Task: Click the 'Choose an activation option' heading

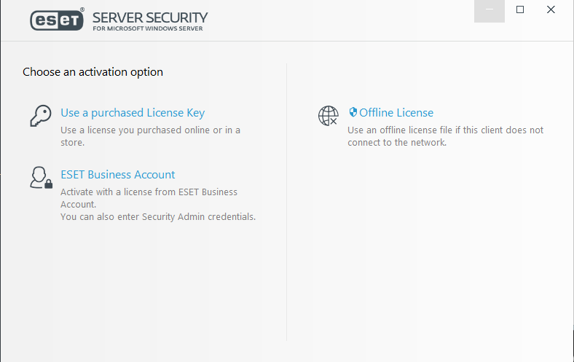Action: (93, 72)
